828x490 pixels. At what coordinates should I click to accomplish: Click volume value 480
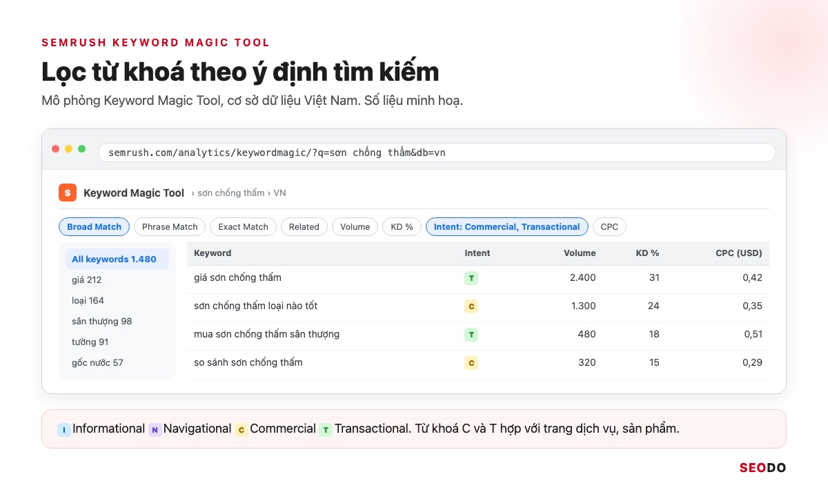point(587,334)
